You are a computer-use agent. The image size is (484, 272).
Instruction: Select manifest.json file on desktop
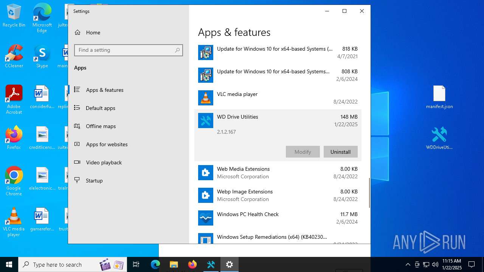point(439,97)
